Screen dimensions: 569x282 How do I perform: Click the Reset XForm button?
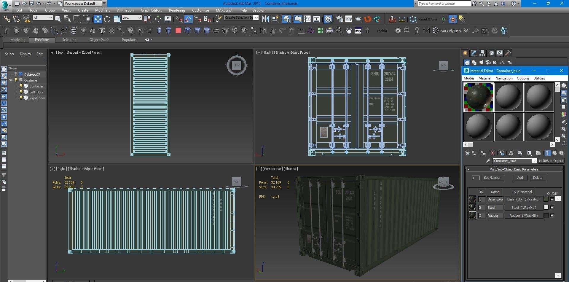tap(428, 19)
